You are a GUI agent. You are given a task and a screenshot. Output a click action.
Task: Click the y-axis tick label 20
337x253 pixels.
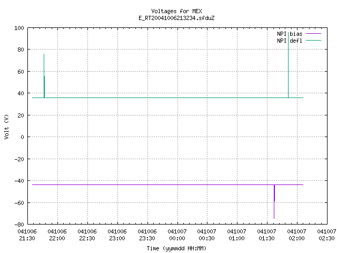pyautogui.click(x=21, y=115)
